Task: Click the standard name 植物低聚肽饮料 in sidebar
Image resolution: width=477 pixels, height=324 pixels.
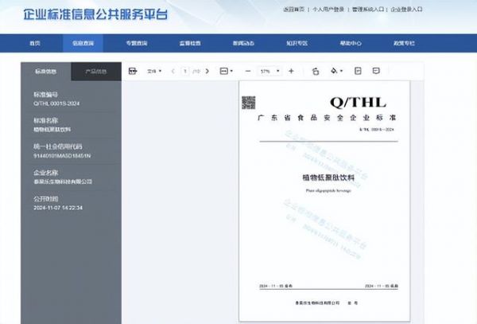Action: [x=52, y=130]
